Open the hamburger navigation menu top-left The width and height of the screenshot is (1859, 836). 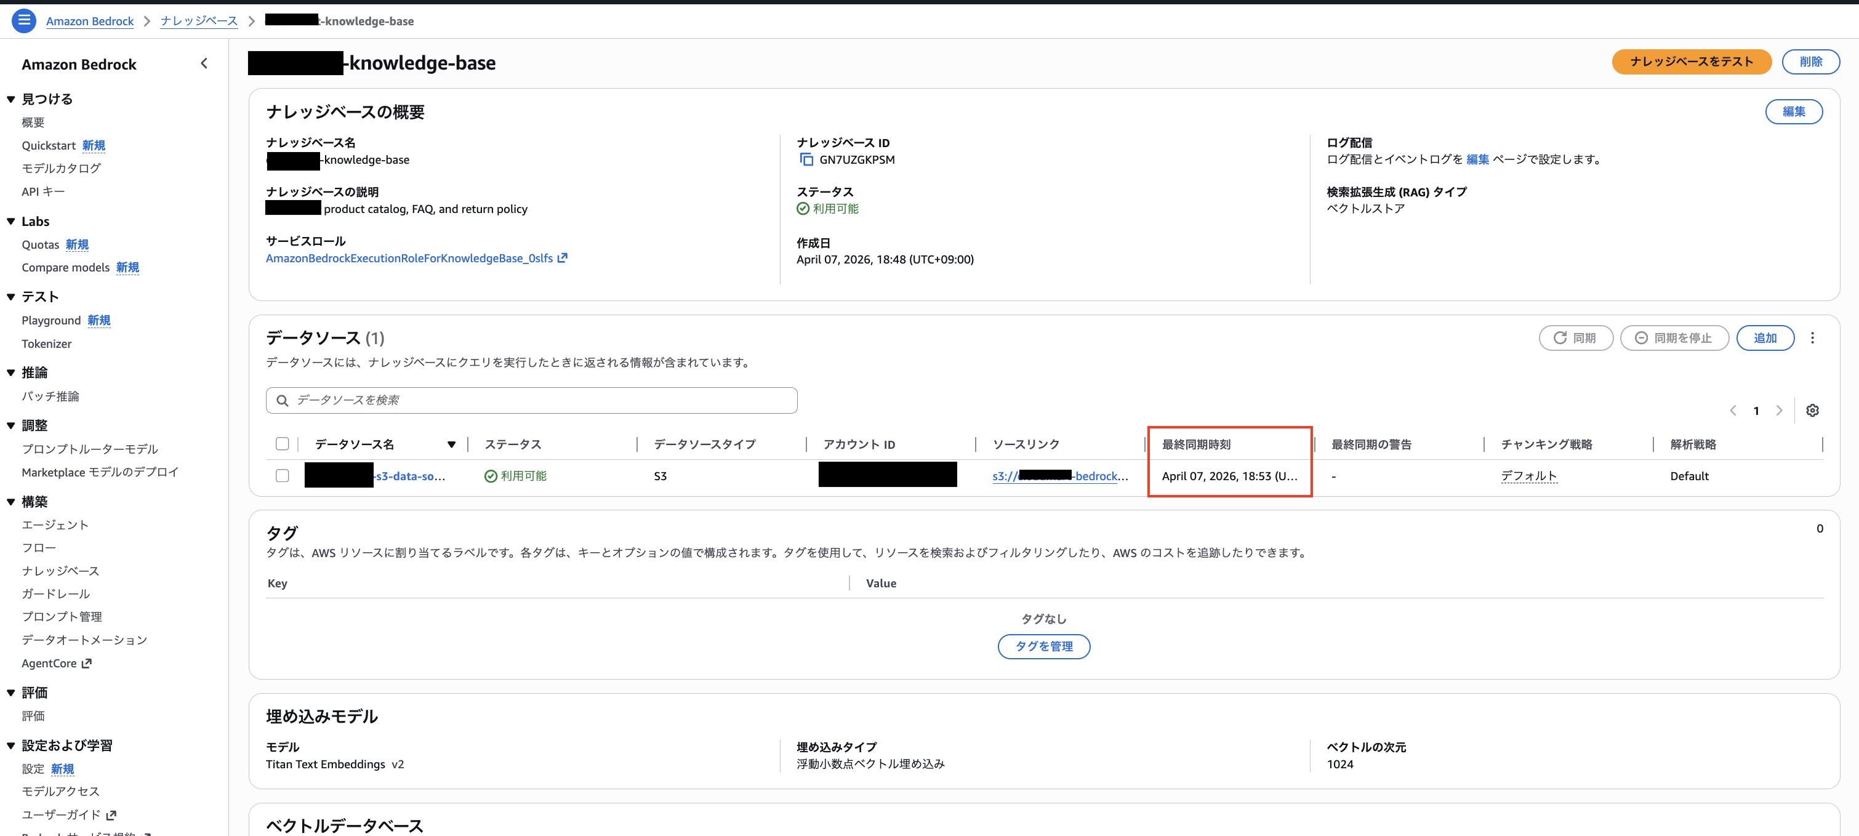(24, 21)
